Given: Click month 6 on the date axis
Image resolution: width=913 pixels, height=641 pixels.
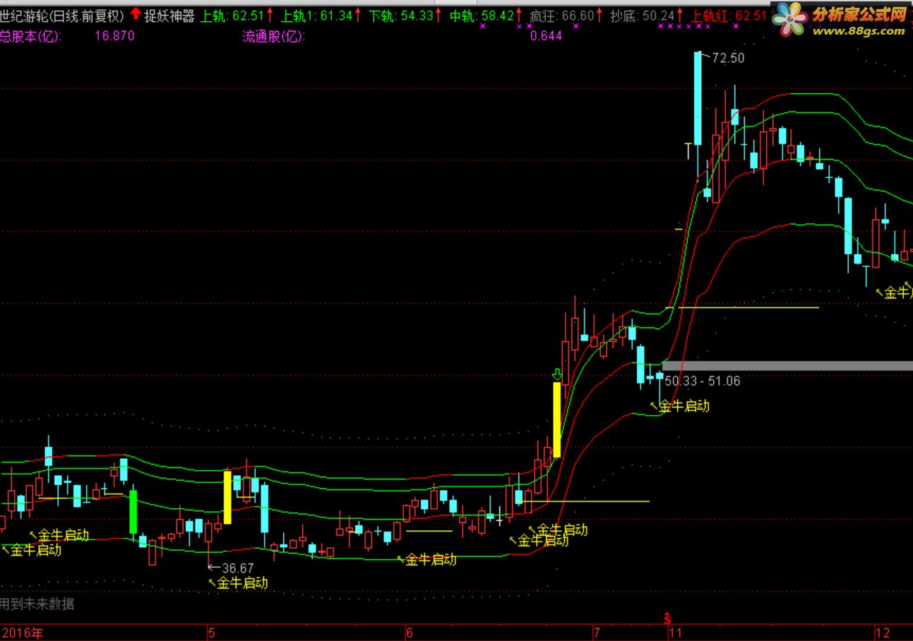Looking at the screenshot, I should pos(409,633).
